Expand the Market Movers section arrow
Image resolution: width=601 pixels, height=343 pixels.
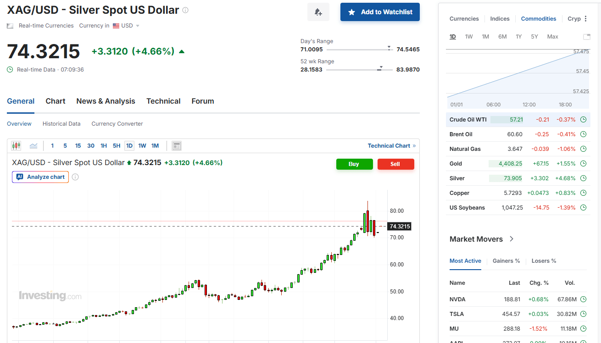pyautogui.click(x=512, y=239)
